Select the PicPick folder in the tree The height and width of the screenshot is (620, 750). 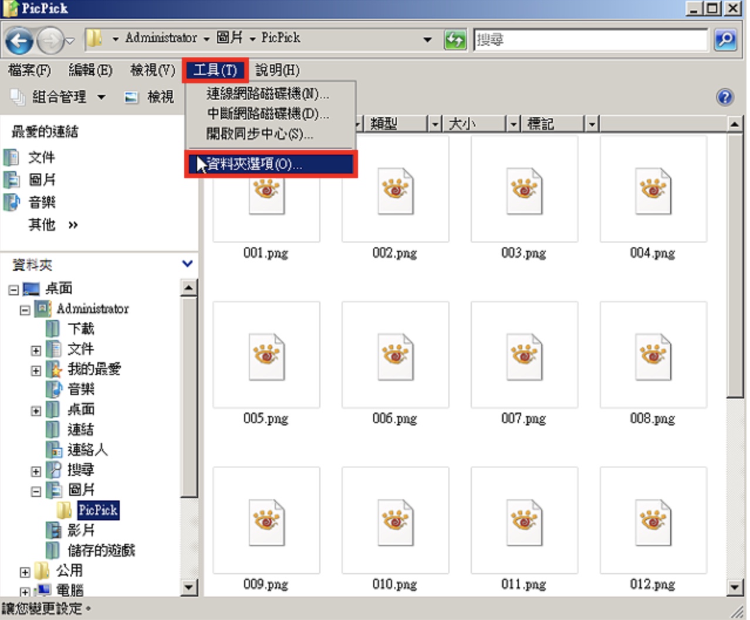click(98, 510)
